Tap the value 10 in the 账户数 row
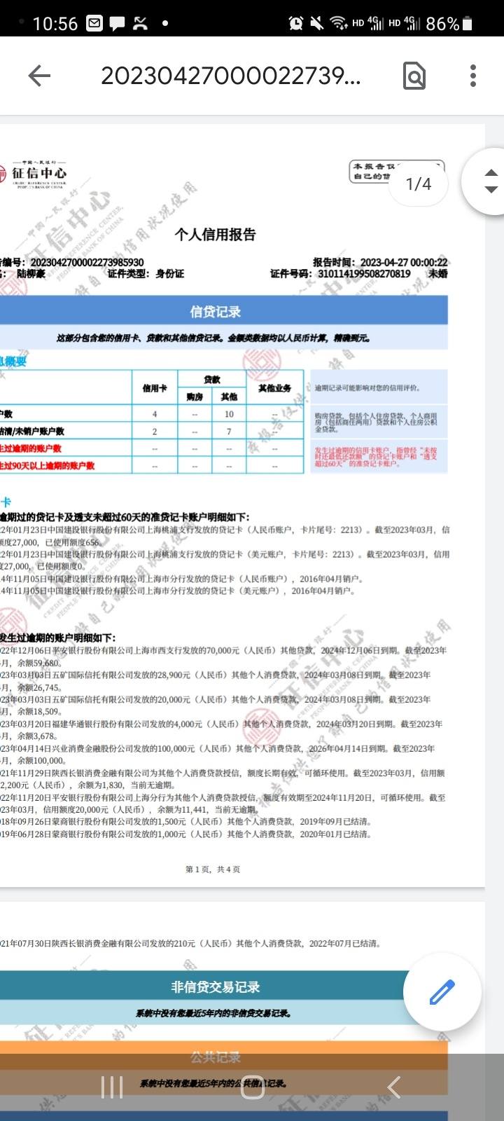The width and height of the screenshot is (504, 1121). click(229, 414)
